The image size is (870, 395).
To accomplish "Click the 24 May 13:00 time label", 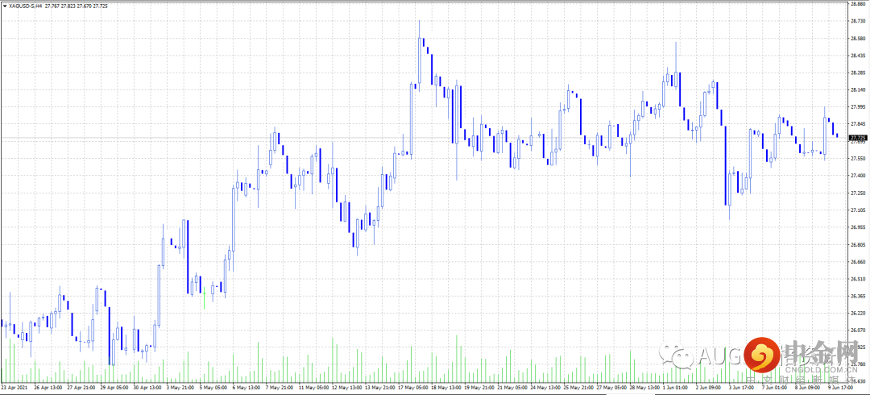I will [x=546, y=386].
